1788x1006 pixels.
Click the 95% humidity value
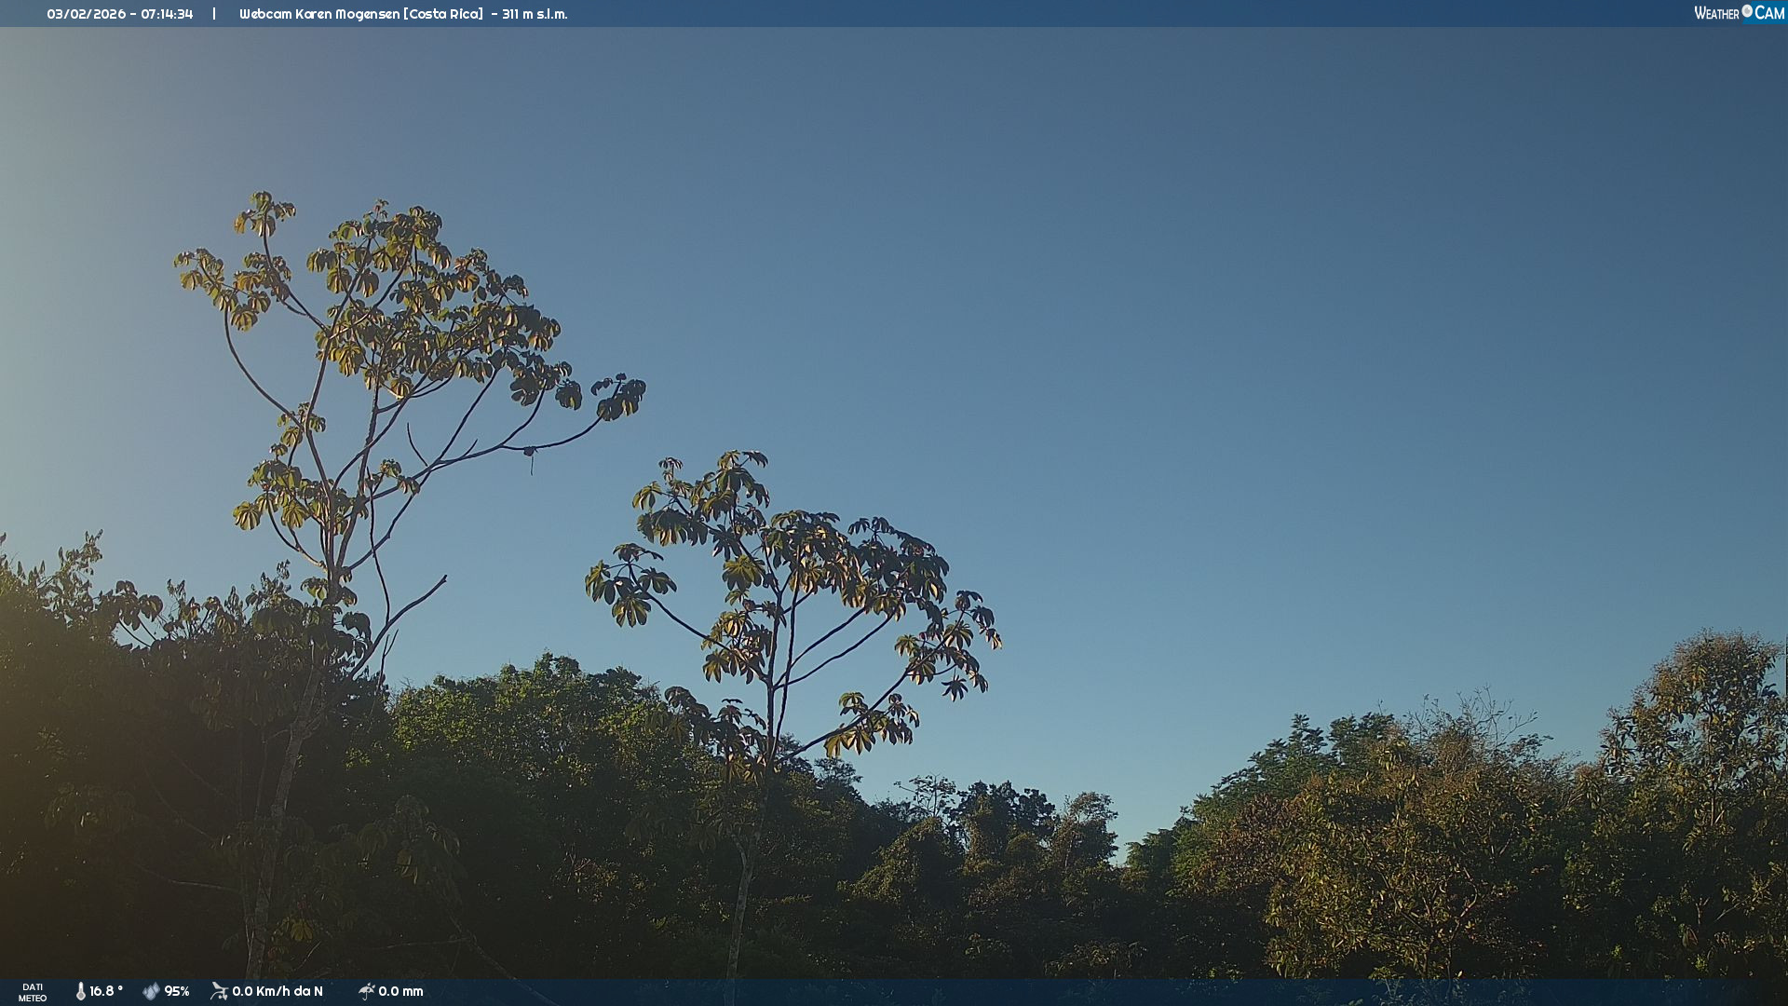tap(177, 991)
